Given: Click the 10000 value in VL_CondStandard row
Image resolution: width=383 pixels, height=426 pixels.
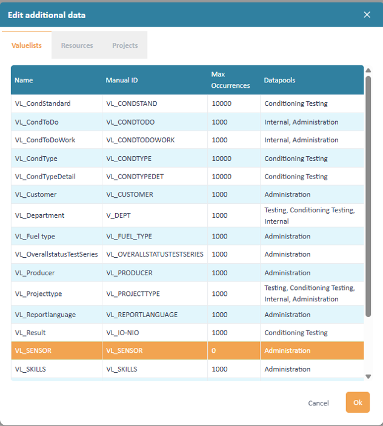Looking at the screenshot, I should coord(221,103).
